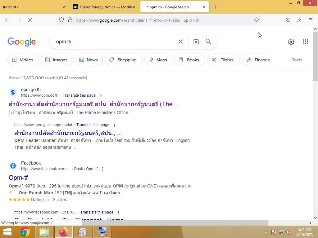Viewport: 318px width, 238px height.
Task: Click in the Google search input field
Action: 115,42
